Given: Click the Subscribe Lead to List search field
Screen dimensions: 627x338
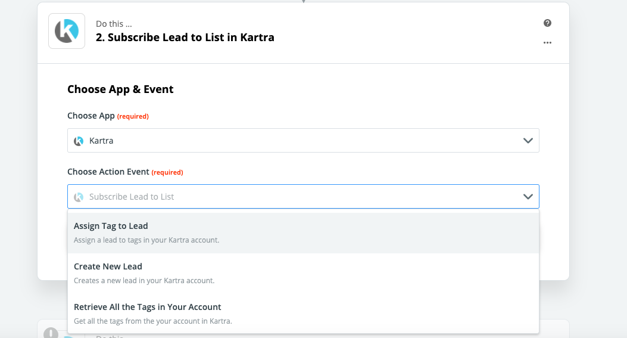Looking at the screenshot, I should tap(303, 197).
